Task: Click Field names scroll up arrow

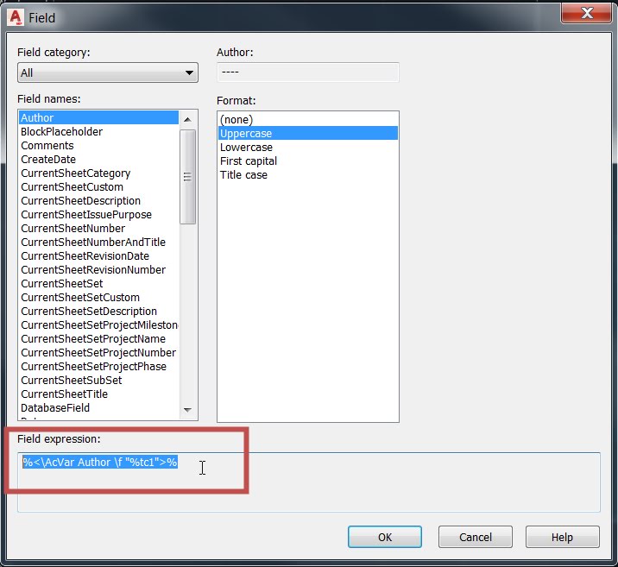Action: (187, 119)
